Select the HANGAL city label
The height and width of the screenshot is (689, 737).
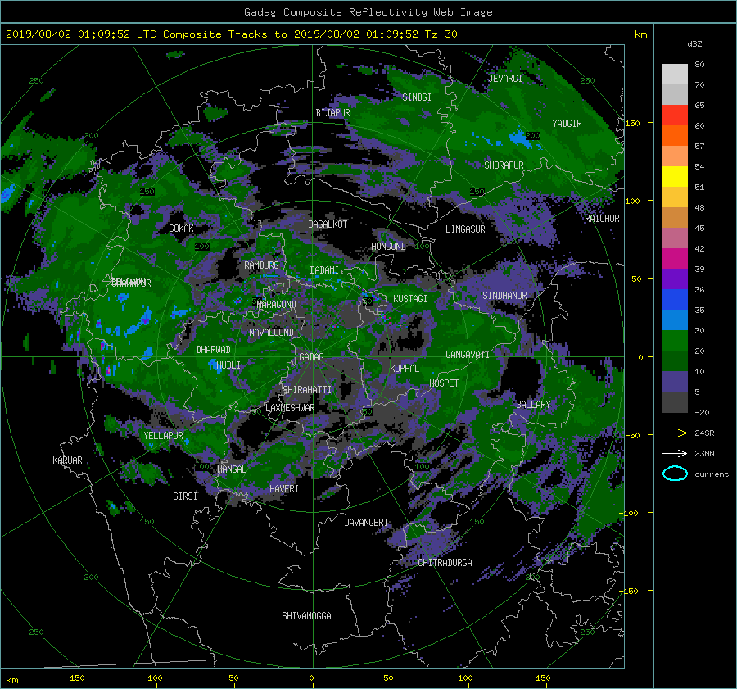point(232,469)
